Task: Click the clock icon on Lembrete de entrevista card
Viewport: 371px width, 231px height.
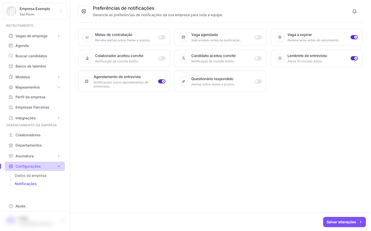Action: point(280,58)
